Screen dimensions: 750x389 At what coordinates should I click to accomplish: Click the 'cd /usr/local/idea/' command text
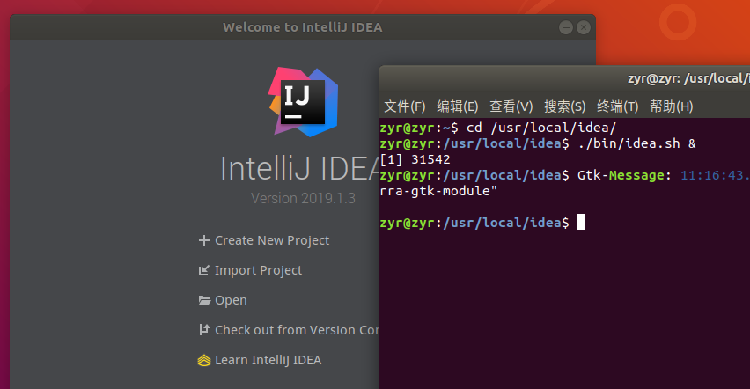click(541, 128)
